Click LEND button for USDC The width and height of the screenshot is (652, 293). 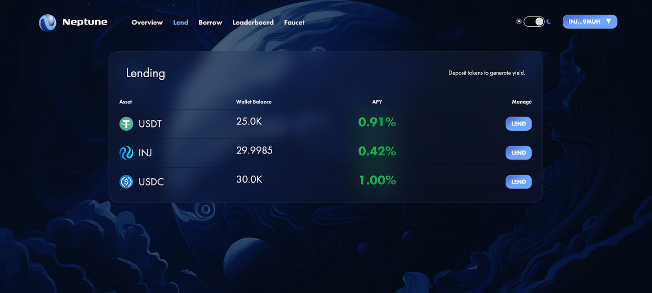(x=519, y=182)
